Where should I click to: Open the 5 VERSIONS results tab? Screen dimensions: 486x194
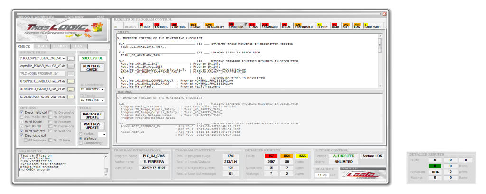coord(237,26)
